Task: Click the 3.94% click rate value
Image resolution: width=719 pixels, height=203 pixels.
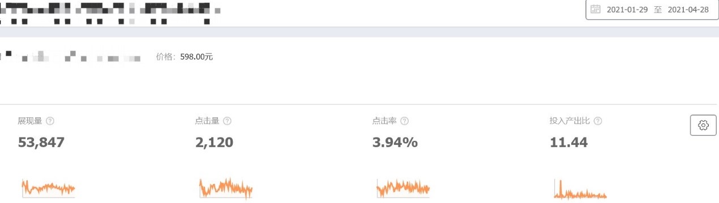Action: click(x=395, y=143)
